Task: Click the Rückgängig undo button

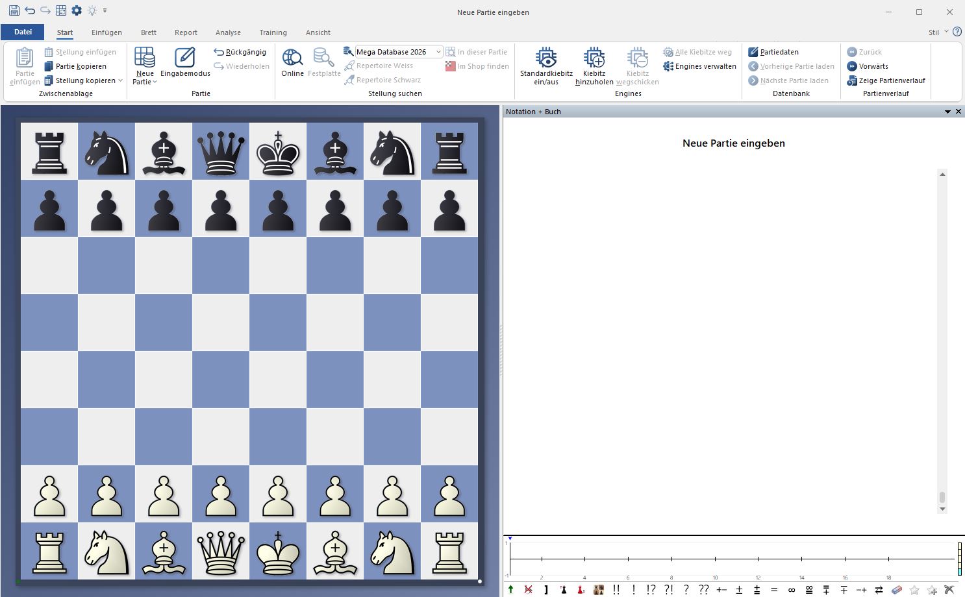Action: tap(240, 52)
